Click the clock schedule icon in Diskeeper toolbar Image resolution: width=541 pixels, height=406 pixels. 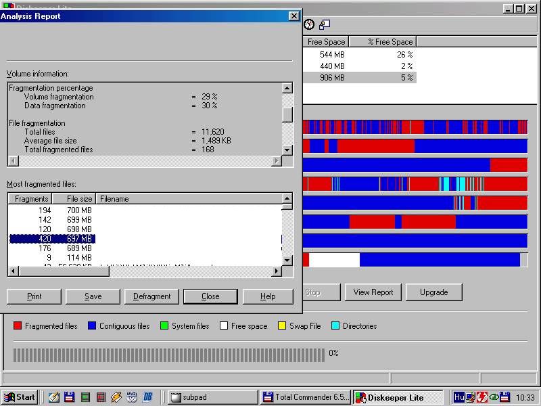pyautogui.click(x=309, y=24)
